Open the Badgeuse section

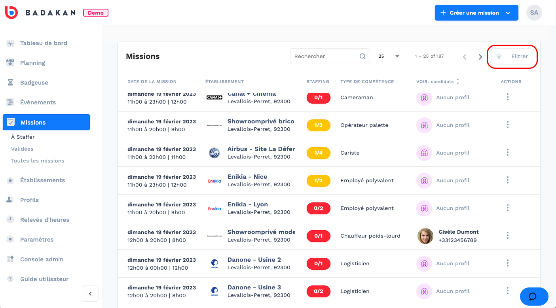(34, 83)
